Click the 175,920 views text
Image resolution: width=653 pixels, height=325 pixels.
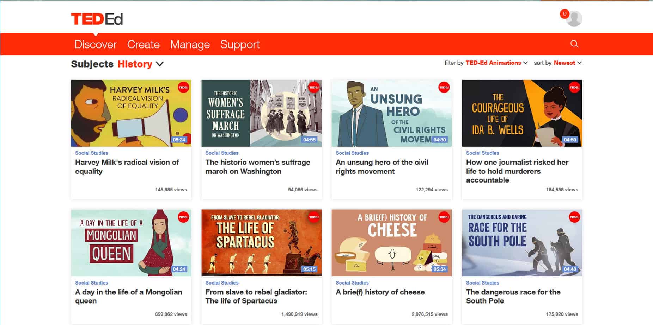click(562, 314)
